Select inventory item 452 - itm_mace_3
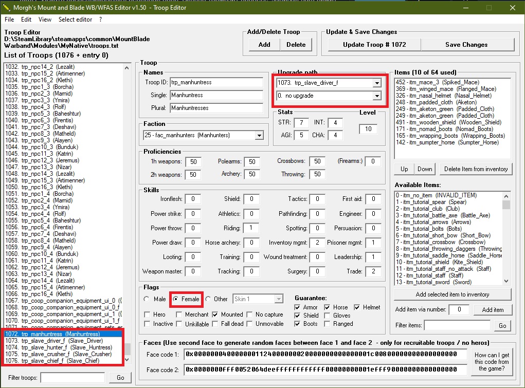The width and height of the screenshot is (525, 388). click(x=452, y=82)
